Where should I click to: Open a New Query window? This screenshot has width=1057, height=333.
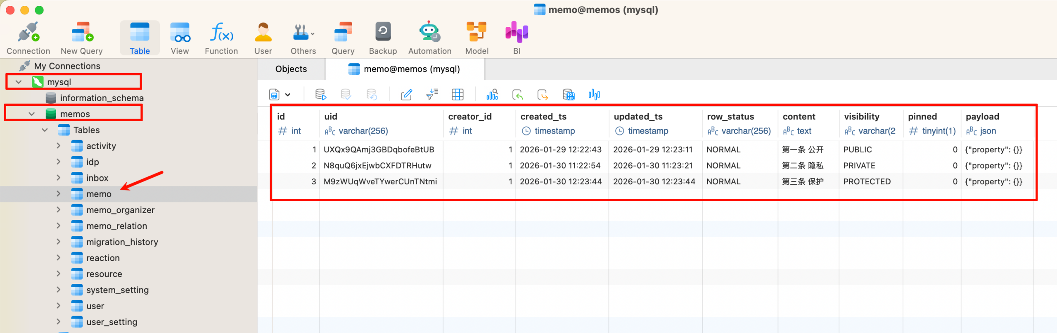[x=82, y=38]
